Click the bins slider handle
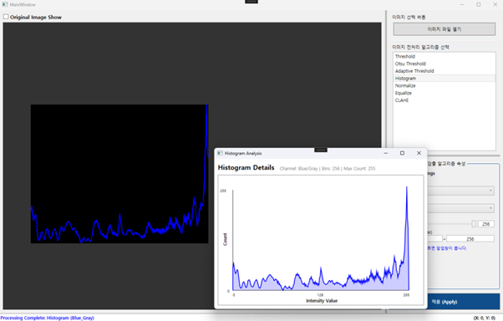This screenshot has width=503, height=321. point(474,224)
